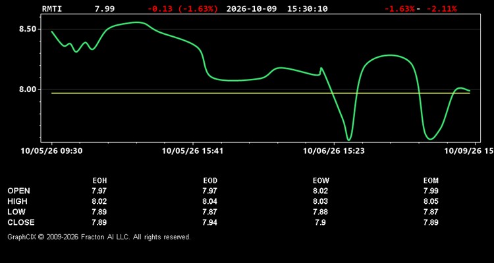The image size is (494, 263).
Task: Select the 7.99 last price in header
Action: (x=105, y=9)
